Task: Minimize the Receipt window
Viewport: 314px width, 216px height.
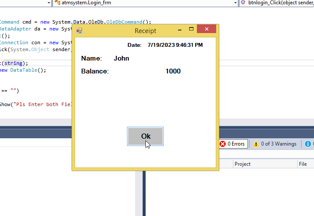Action: [x=180, y=30]
